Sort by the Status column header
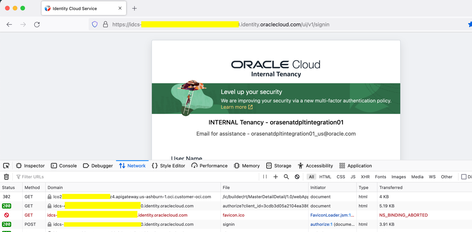The width and height of the screenshot is (472, 232). click(11, 187)
